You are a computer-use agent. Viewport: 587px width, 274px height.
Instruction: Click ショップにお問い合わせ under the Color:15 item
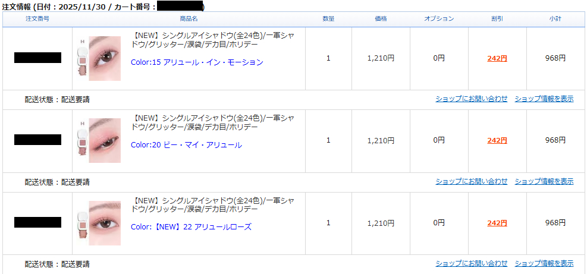click(471, 99)
